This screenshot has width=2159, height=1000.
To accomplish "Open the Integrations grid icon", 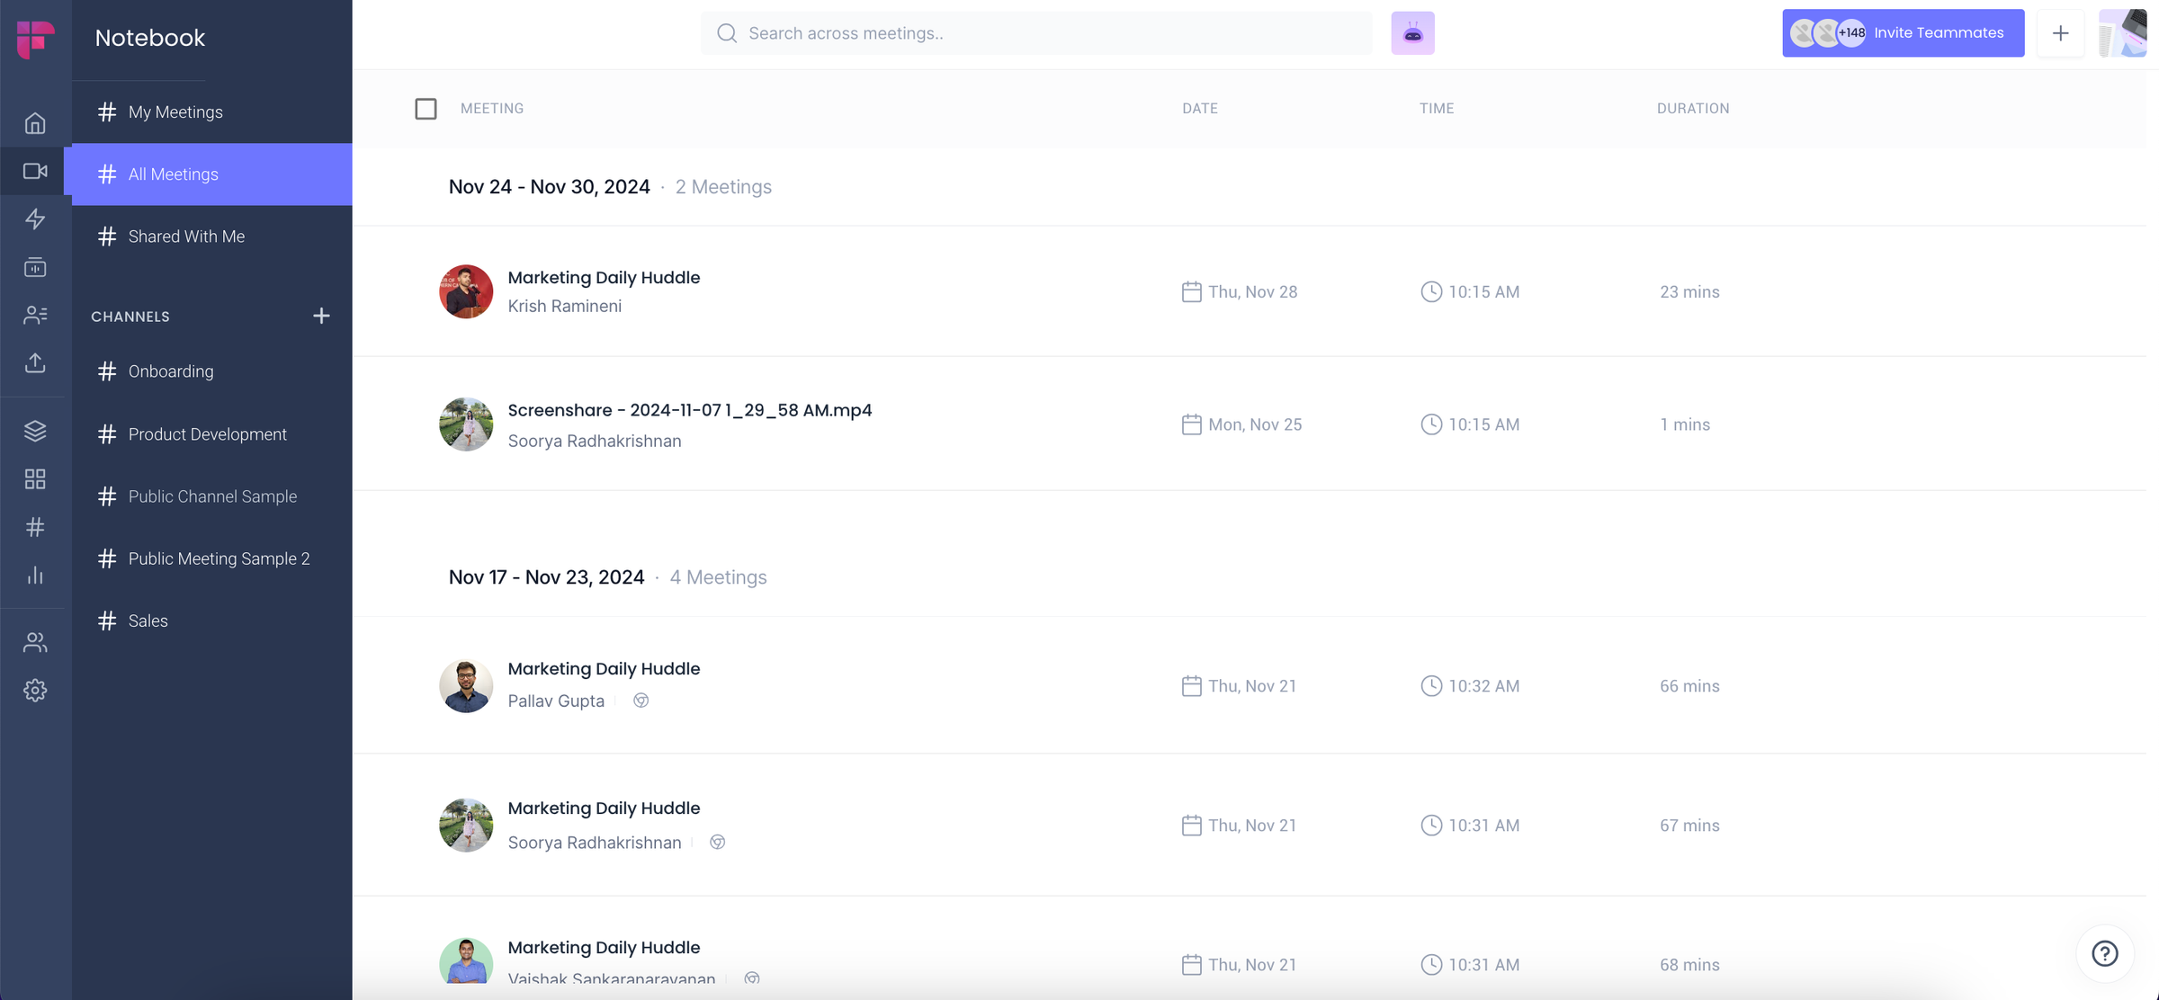I will coord(34,479).
